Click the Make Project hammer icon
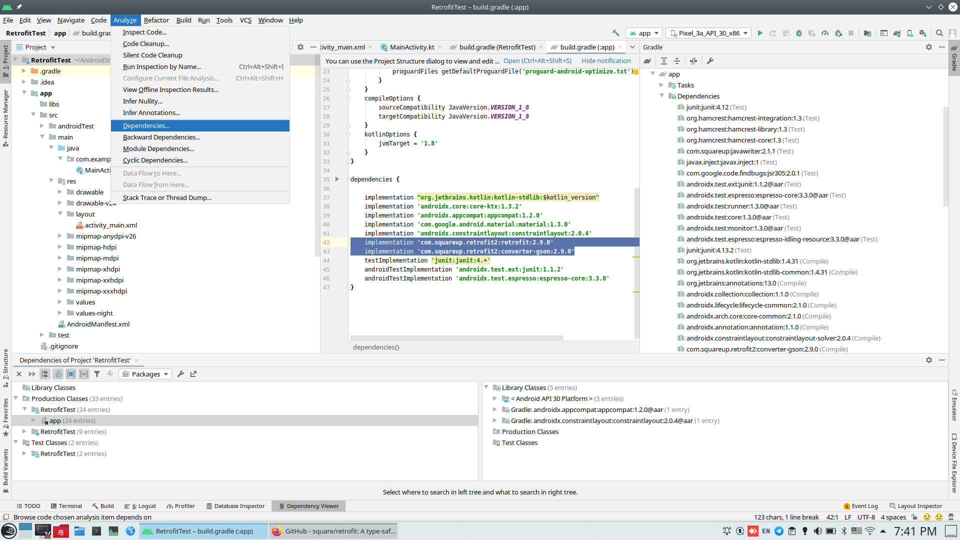 coord(615,33)
